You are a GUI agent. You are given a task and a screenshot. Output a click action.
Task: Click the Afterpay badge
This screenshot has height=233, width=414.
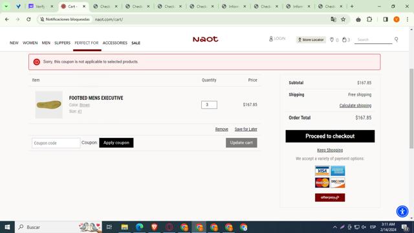tap(330, 197)
